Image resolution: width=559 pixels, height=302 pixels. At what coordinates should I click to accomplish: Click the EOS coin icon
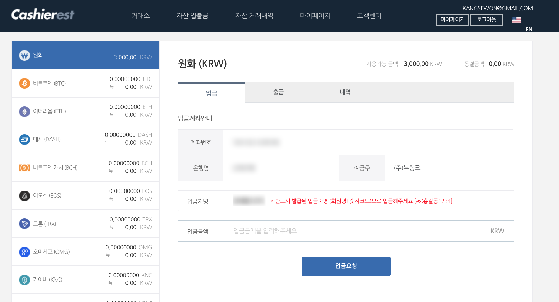pyautogui.click(x=25, y=196)
